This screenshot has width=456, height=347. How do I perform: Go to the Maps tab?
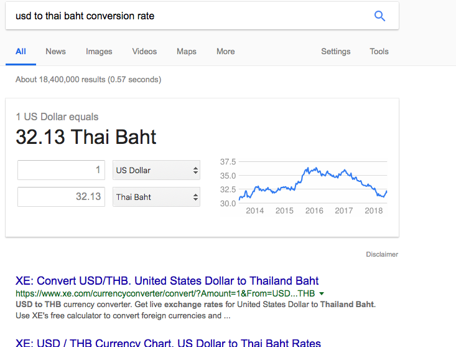[186, 52]
